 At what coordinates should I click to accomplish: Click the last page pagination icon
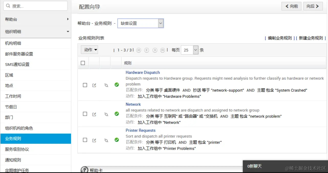163,50
